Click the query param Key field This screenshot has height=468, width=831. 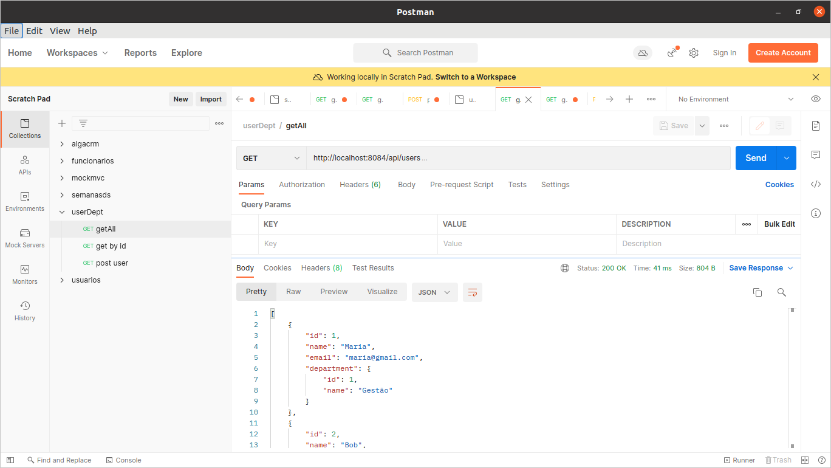click(348, 244)
